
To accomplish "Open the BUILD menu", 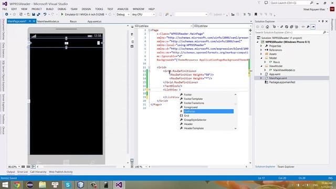I will [50, 9].
